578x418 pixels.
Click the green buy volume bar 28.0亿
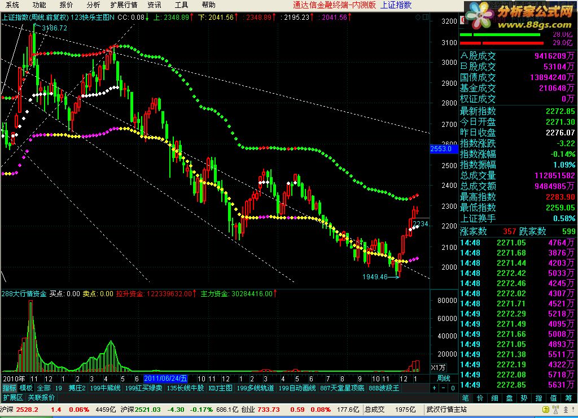[500, 34]
